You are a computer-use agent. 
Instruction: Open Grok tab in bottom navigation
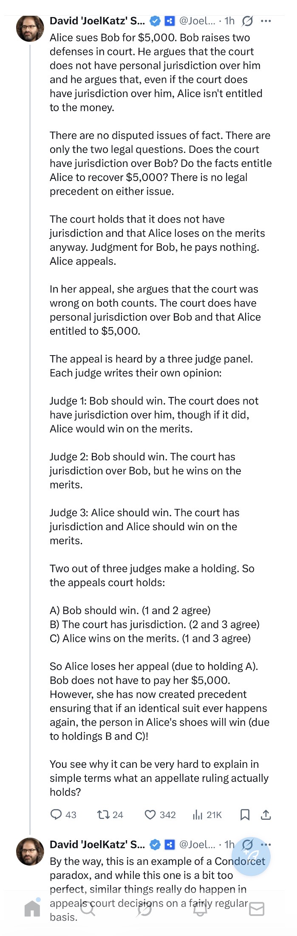tap(144, 909)
